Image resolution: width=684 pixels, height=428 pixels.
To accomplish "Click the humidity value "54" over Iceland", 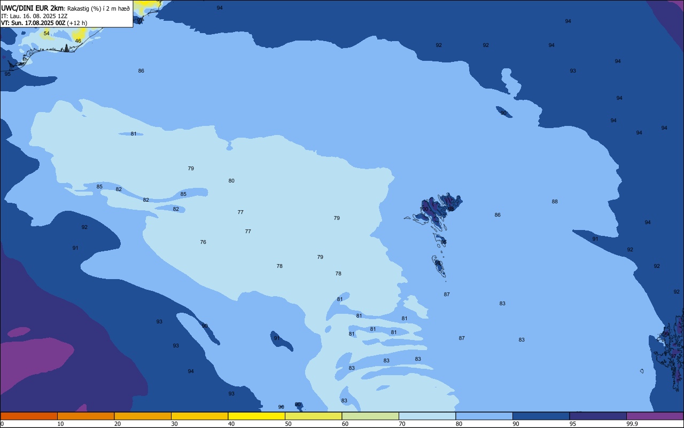I will [46, 34].
